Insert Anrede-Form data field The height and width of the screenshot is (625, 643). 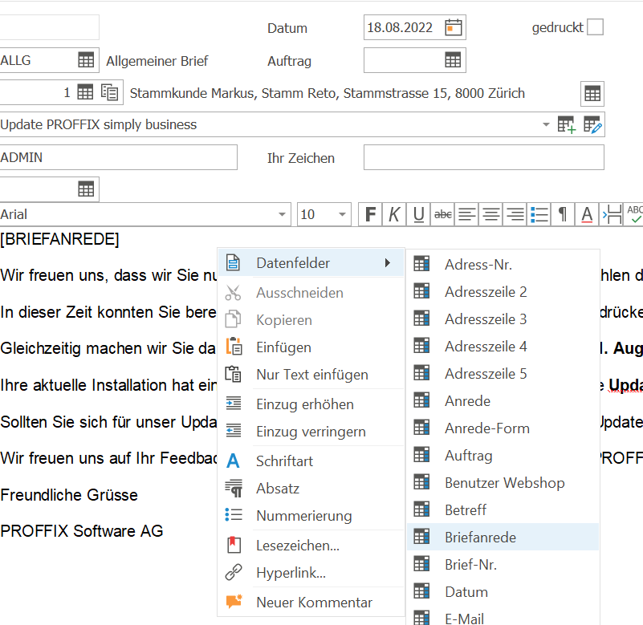click(503, 428)
